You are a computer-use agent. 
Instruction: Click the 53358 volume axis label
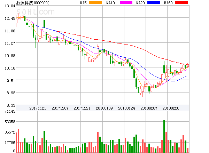[x=10, y=122]
